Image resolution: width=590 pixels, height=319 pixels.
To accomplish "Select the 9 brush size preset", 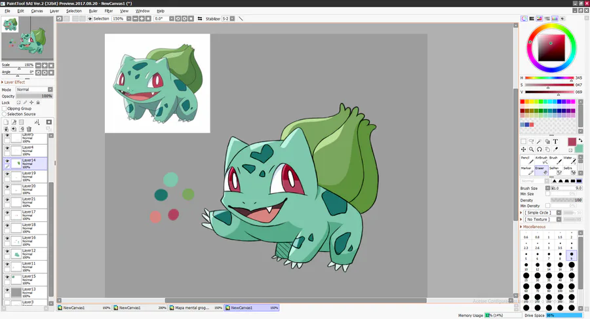I will 572,256.
